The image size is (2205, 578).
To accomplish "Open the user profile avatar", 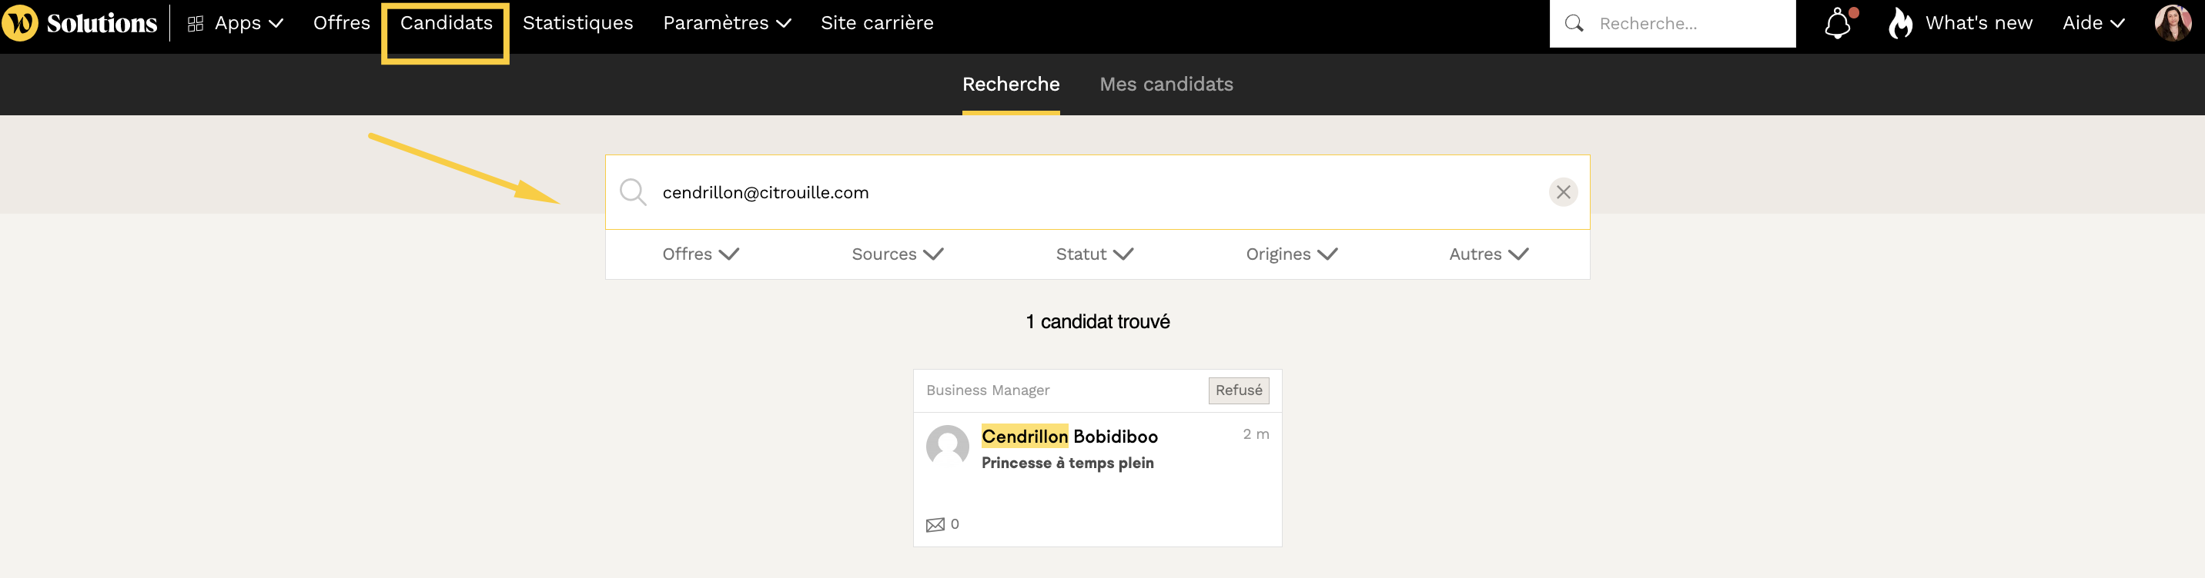I will tap(2173, 23).
